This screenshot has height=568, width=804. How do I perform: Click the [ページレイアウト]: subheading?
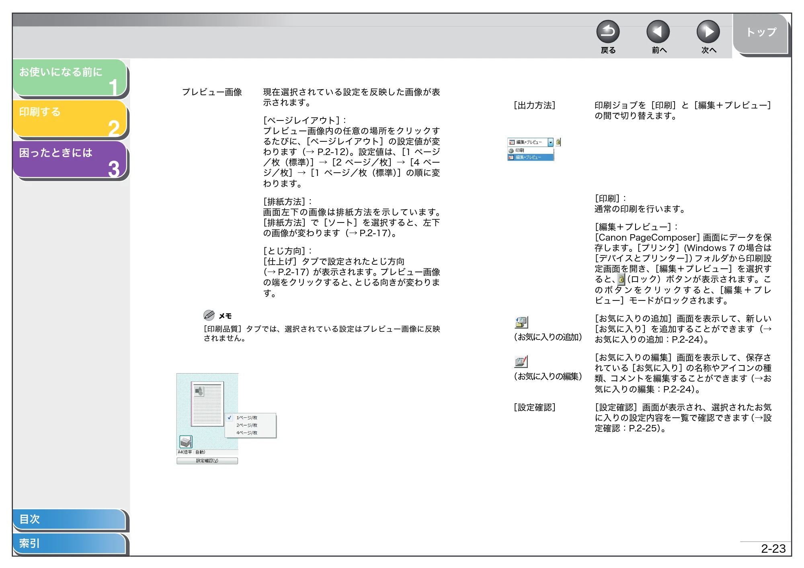click(305, 120)
